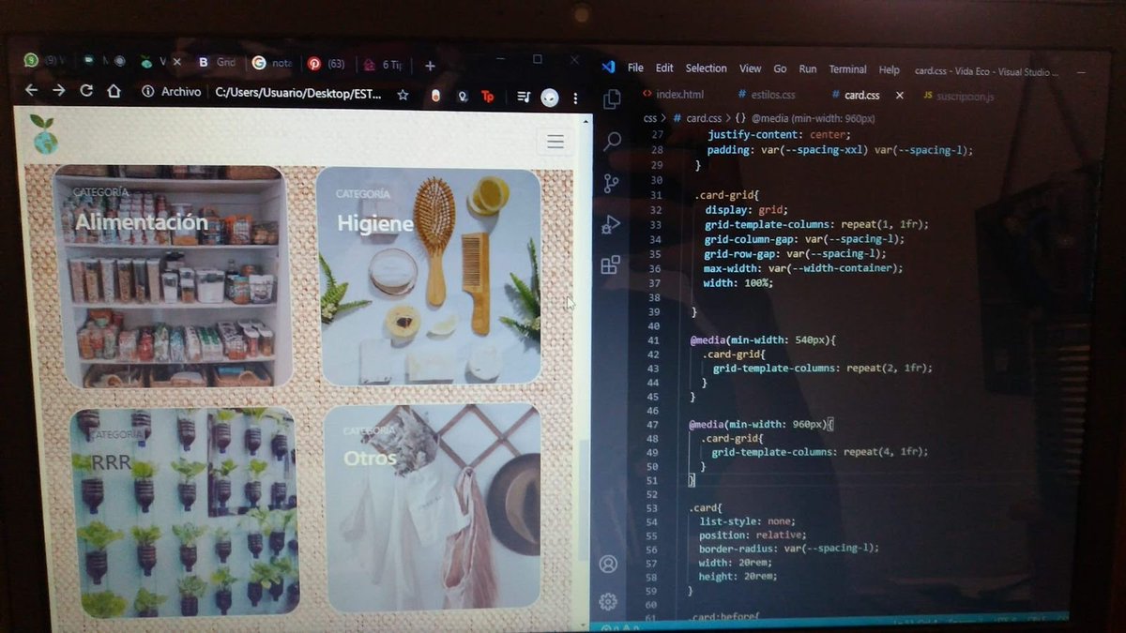The height and width of the screenshot is (633, 1126).
Task: Open the RRR category card
Action: click(183, 512)
